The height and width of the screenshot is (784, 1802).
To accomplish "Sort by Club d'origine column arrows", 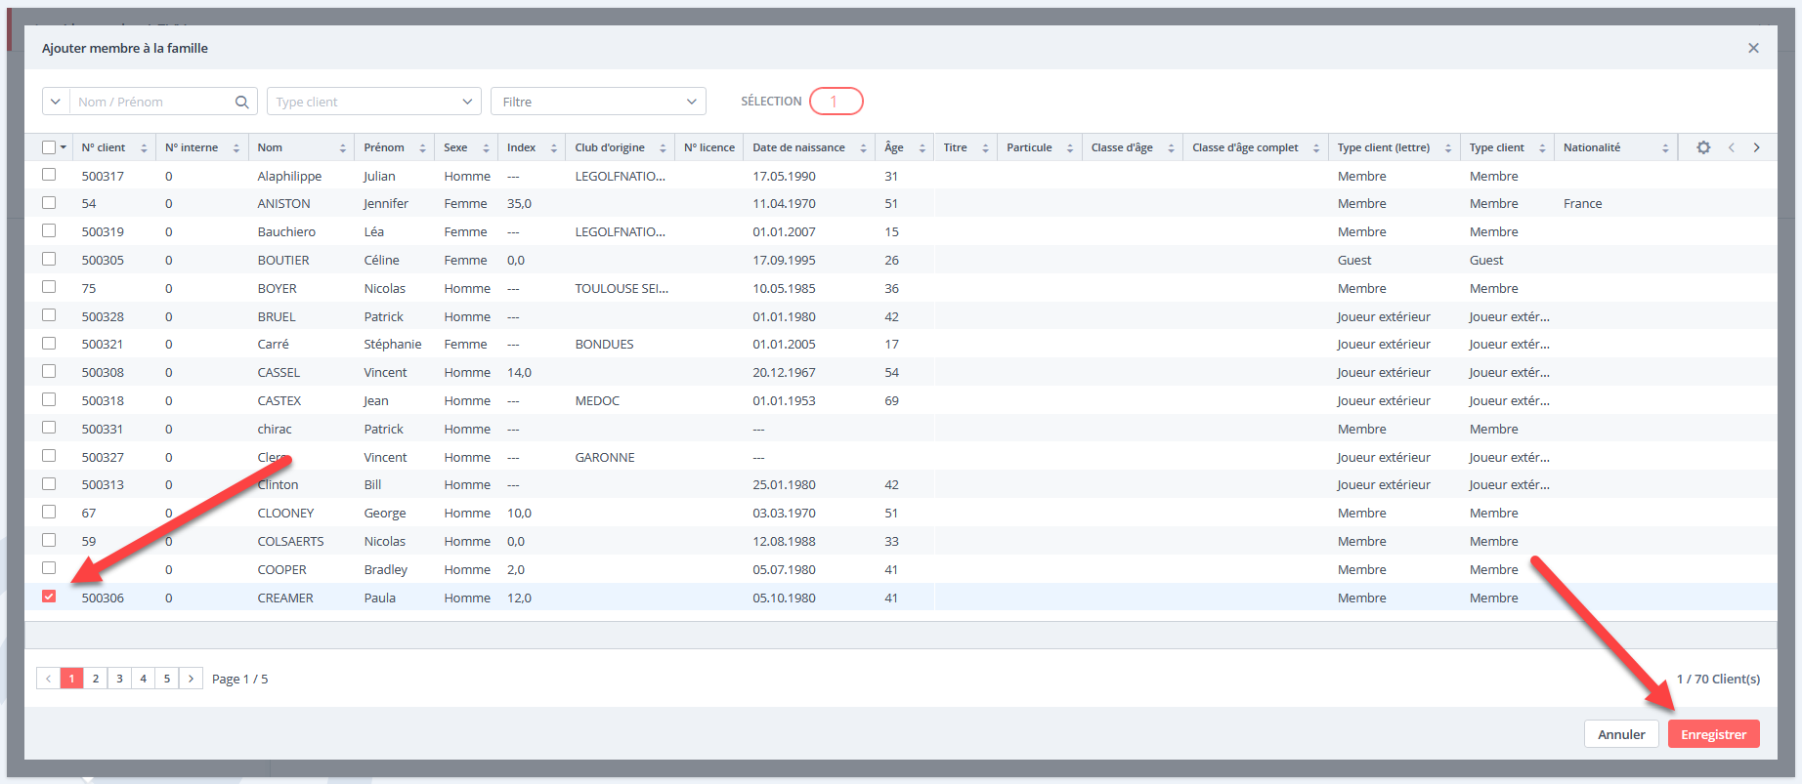I will click(x=663, y=148).
